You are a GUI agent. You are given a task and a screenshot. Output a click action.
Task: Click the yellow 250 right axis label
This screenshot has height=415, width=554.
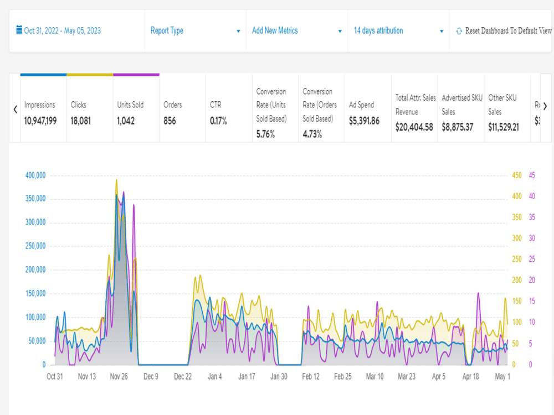516,259
